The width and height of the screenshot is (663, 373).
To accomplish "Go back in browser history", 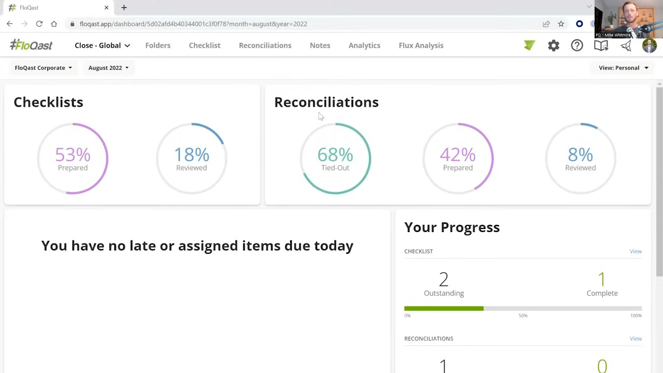I will (x=10, y=24).
